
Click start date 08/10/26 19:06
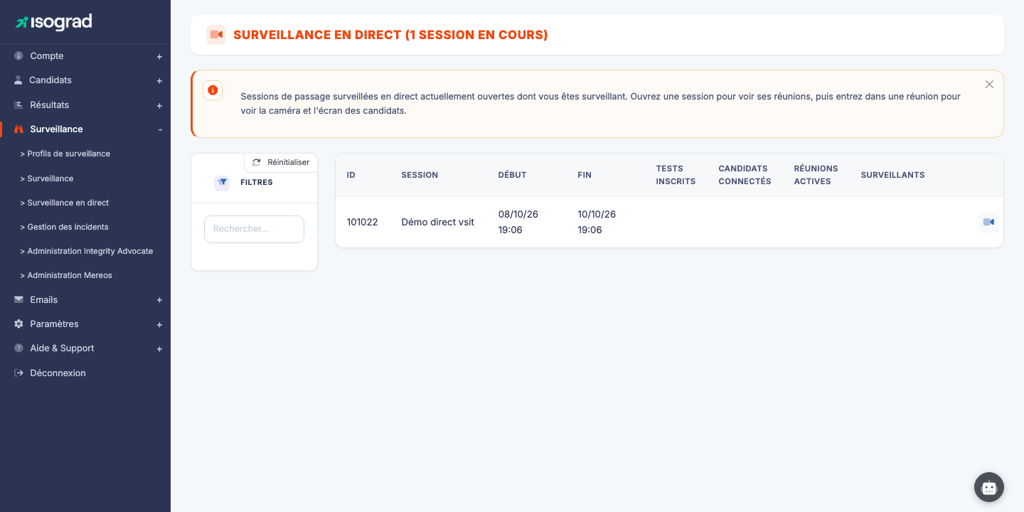tap(518, 222)
